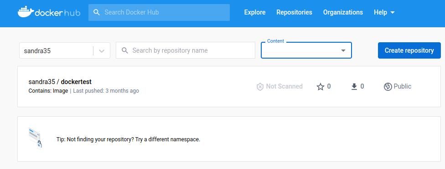Click the magnifier icon in repository name search
The width and height of the screenshot is (445, 169).
124,50
